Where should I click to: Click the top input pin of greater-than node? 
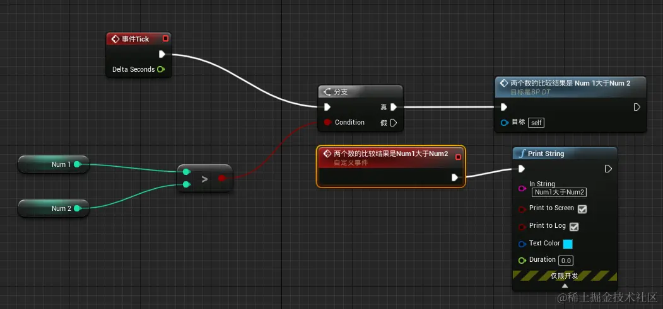pyautogui.click(x=186, y=172)
